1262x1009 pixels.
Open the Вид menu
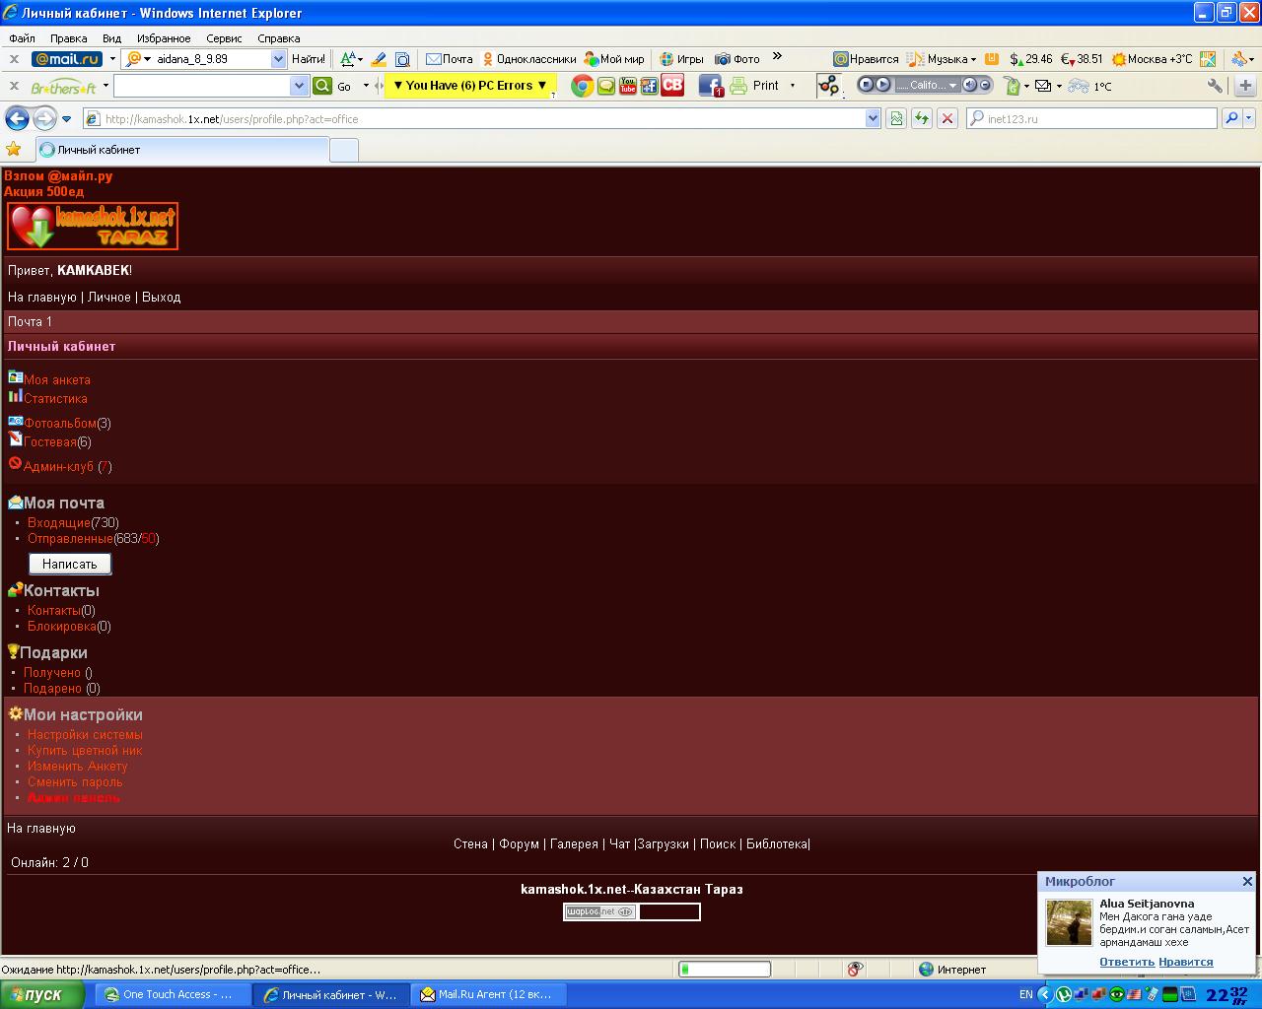point(111,38)
